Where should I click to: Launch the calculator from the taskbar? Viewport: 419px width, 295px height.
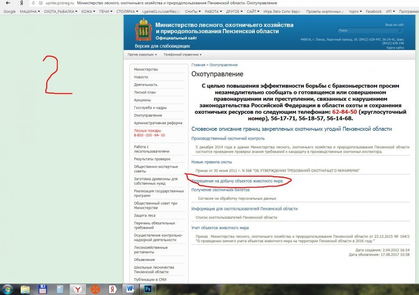tap(60, 289)
